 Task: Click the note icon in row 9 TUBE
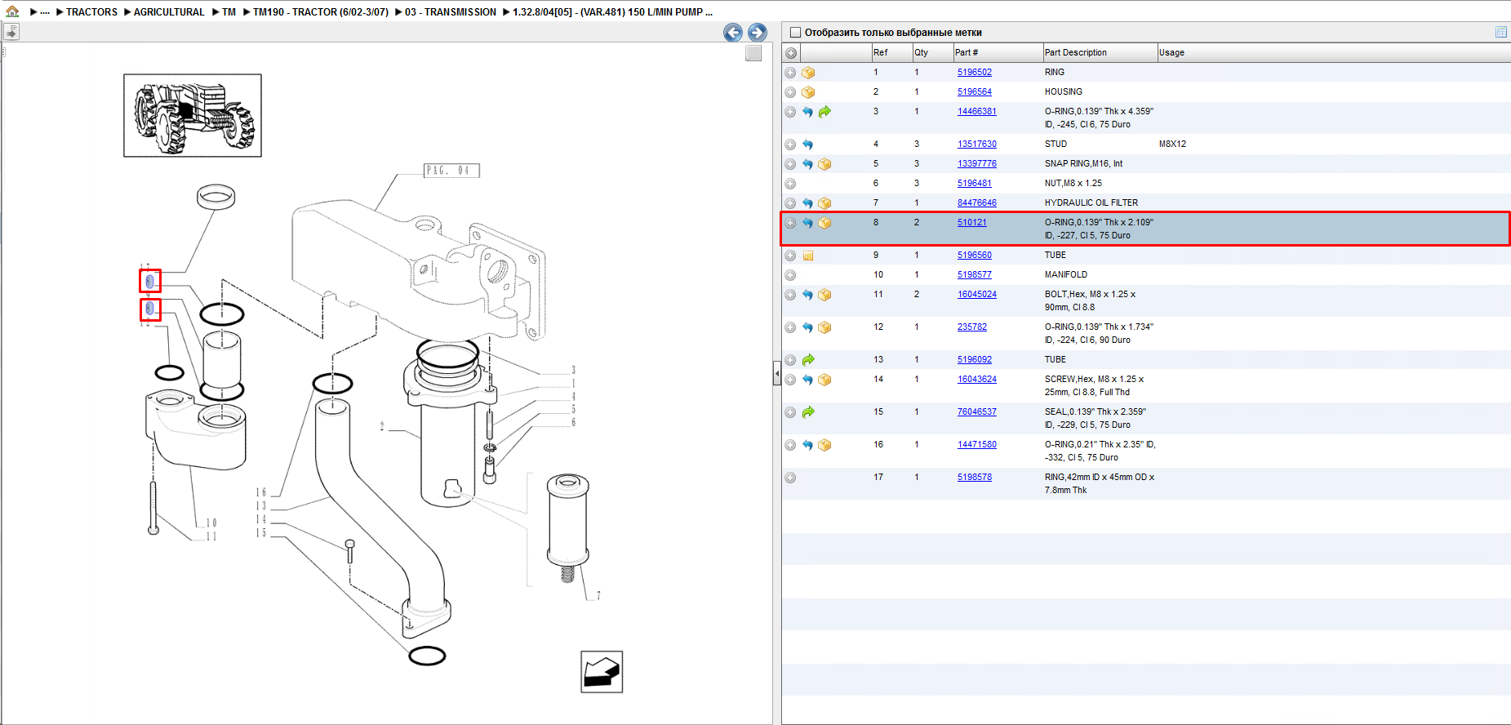click(x=808, y=256)
